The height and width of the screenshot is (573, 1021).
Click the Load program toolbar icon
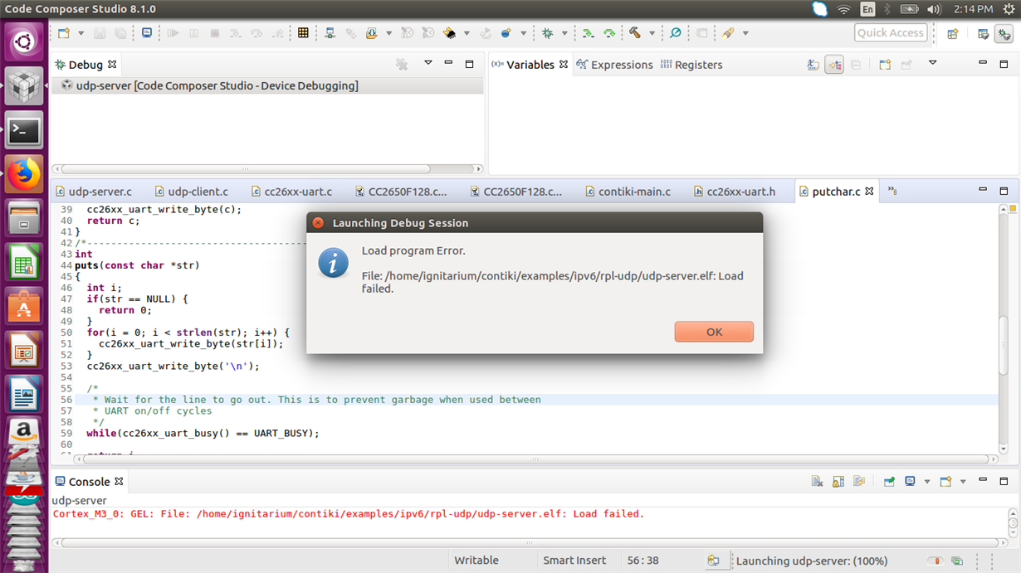371,33
